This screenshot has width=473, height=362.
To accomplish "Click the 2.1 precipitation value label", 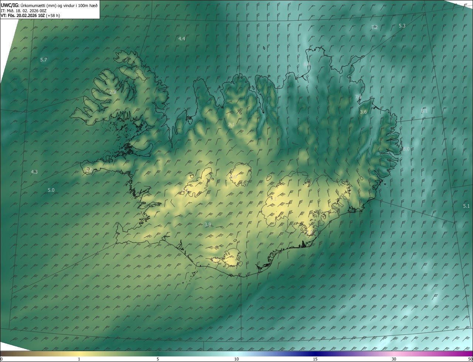I will click(x=231, y=125).
